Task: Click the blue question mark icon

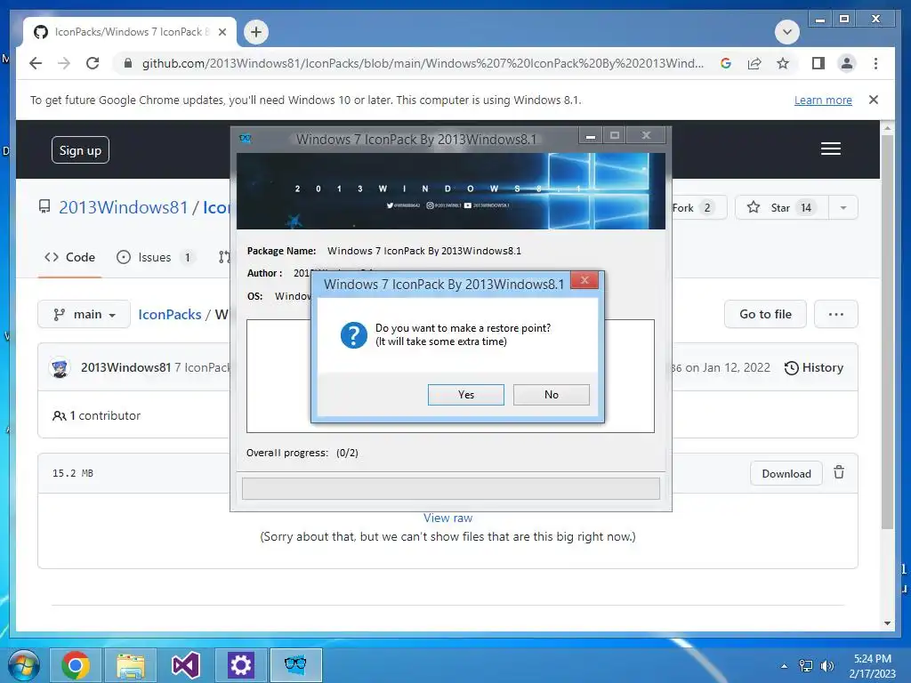Action: 354,335
